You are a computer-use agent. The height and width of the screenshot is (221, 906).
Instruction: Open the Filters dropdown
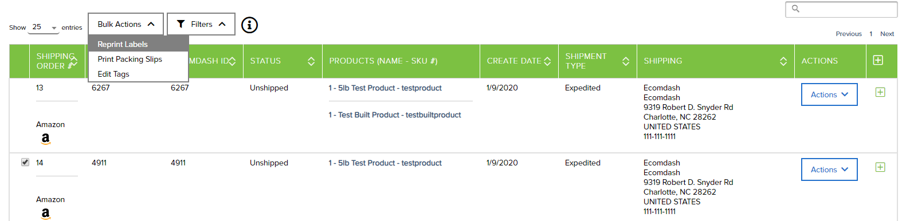click(201, 24)
